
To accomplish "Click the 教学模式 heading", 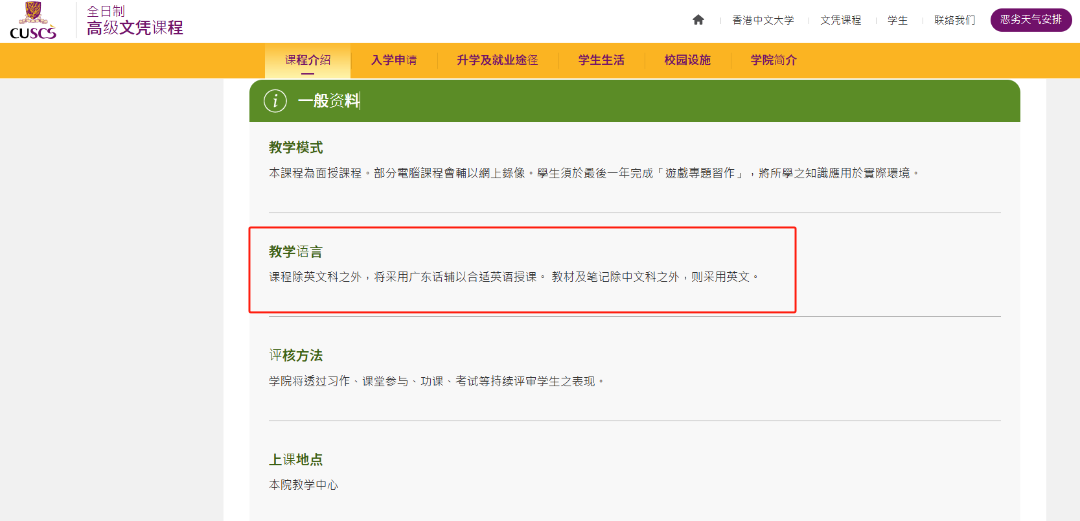I will pyautogui.click(x=296, y=148).
